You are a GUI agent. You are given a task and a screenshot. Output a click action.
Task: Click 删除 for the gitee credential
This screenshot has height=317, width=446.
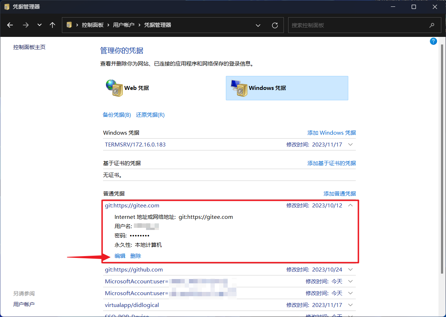(x=136, y=256)
